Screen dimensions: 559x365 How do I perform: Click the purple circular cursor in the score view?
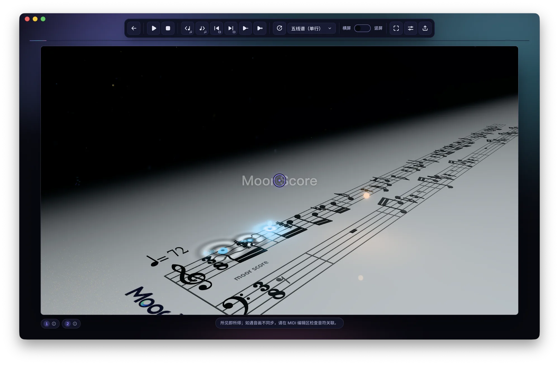tap(279, 180)
